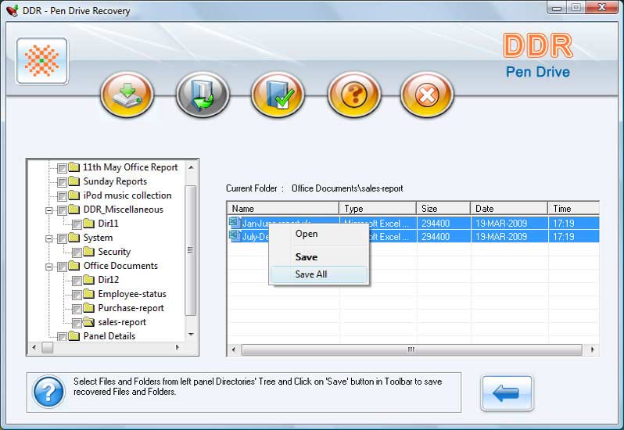Image resolution: width=624 pixels, height=430 pixels.
Task: Click the load/open book toolbar icon
Action: [203, 95]
